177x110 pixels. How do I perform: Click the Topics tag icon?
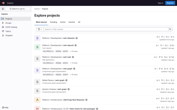[3, 31]
